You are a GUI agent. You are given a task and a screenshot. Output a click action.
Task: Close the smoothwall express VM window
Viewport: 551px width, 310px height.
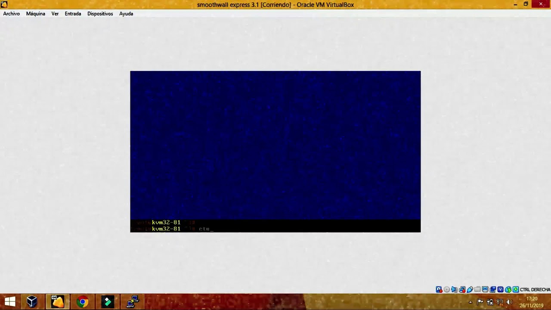[541, 4]
